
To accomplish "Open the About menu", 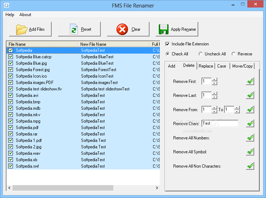I will (x=25, y=15).
